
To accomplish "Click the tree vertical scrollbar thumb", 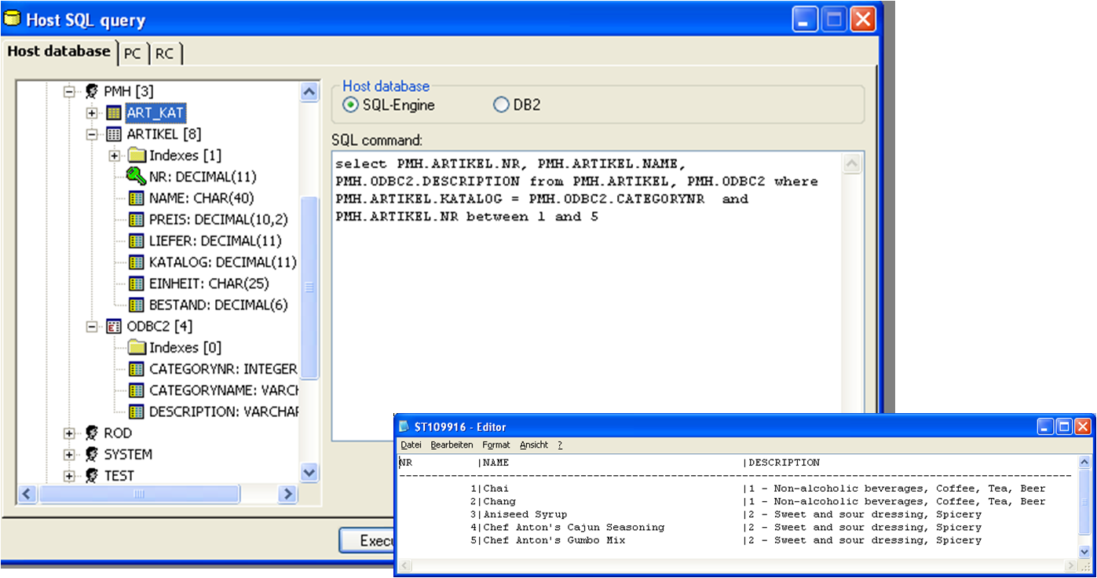I will pos(309,287).
